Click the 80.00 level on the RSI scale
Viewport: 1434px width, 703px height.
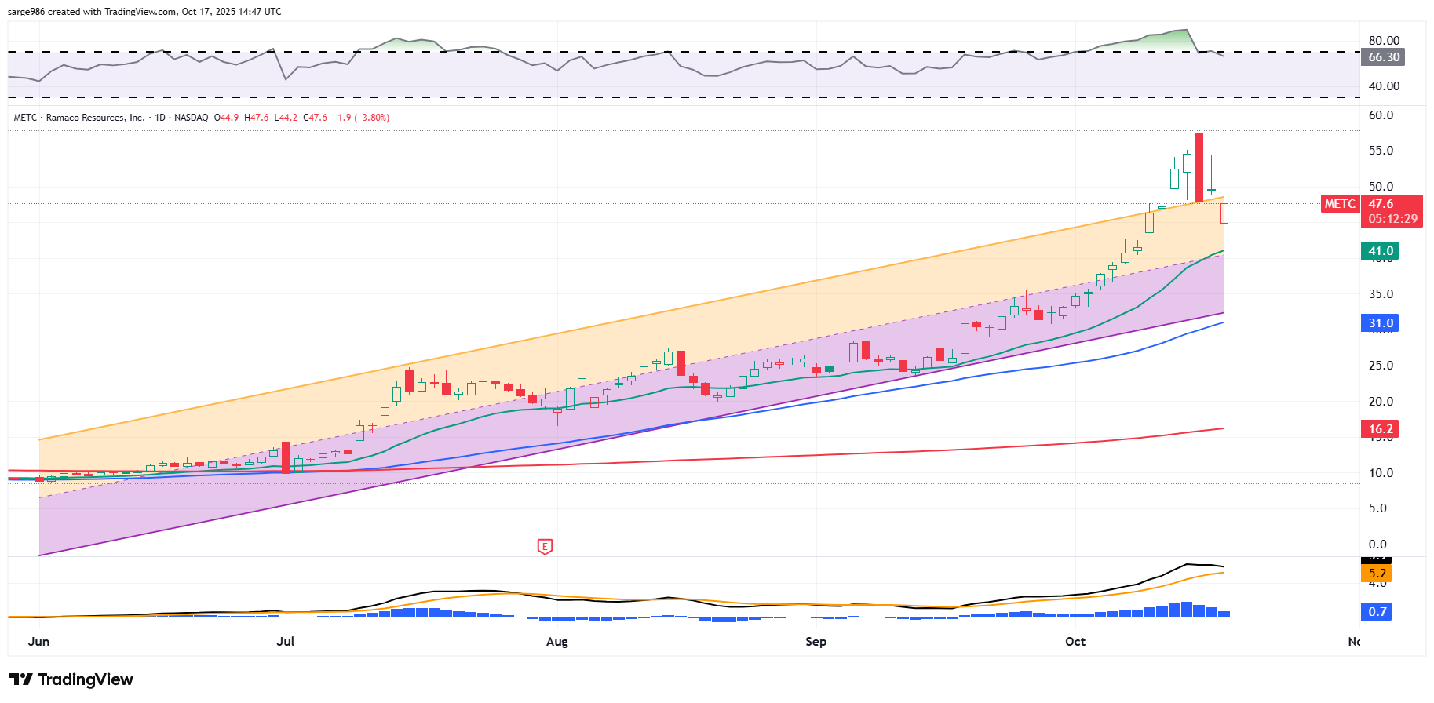point(1384,41)
